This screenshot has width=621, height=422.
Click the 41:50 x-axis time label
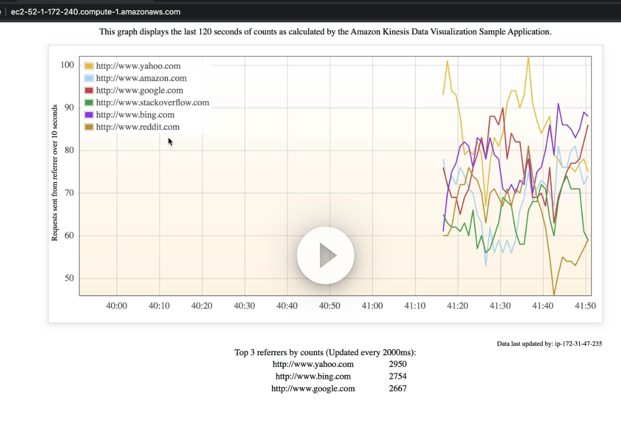(x=585, y=306)
